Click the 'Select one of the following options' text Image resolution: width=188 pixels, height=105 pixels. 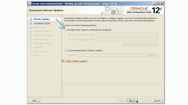pos(81,25)
